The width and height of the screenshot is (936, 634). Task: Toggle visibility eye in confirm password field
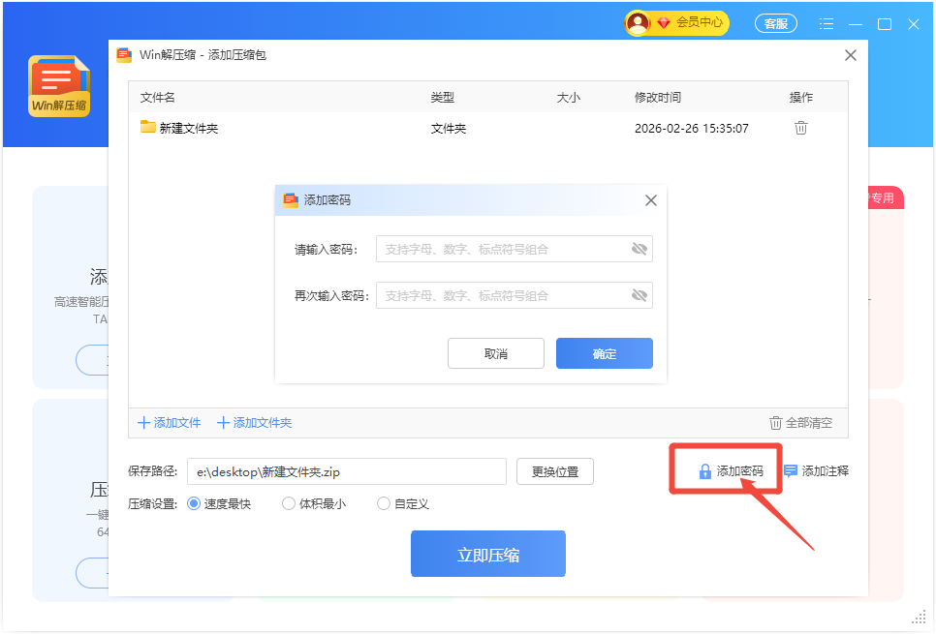(639, 295)
